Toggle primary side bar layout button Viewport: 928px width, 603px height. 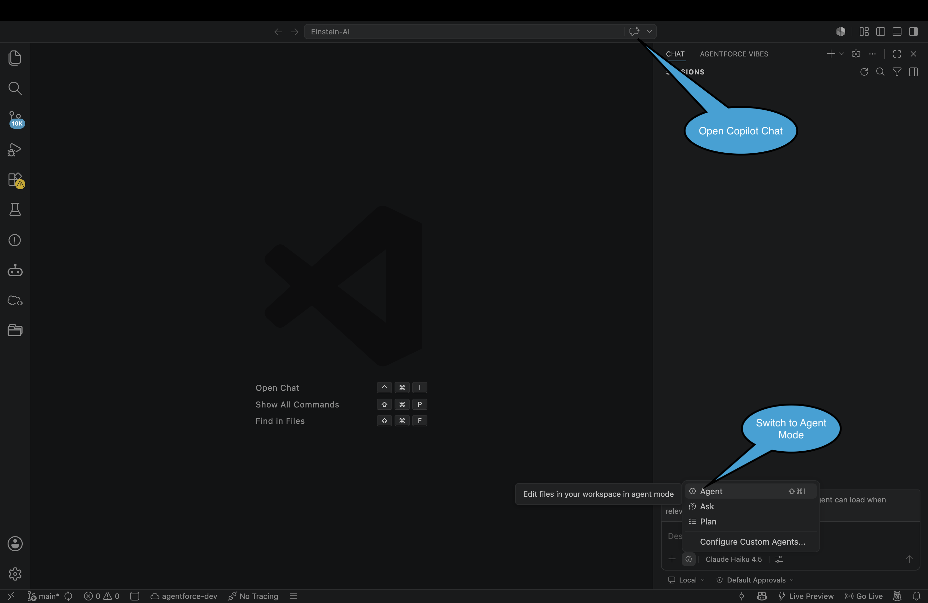click(x=880, y=32)
